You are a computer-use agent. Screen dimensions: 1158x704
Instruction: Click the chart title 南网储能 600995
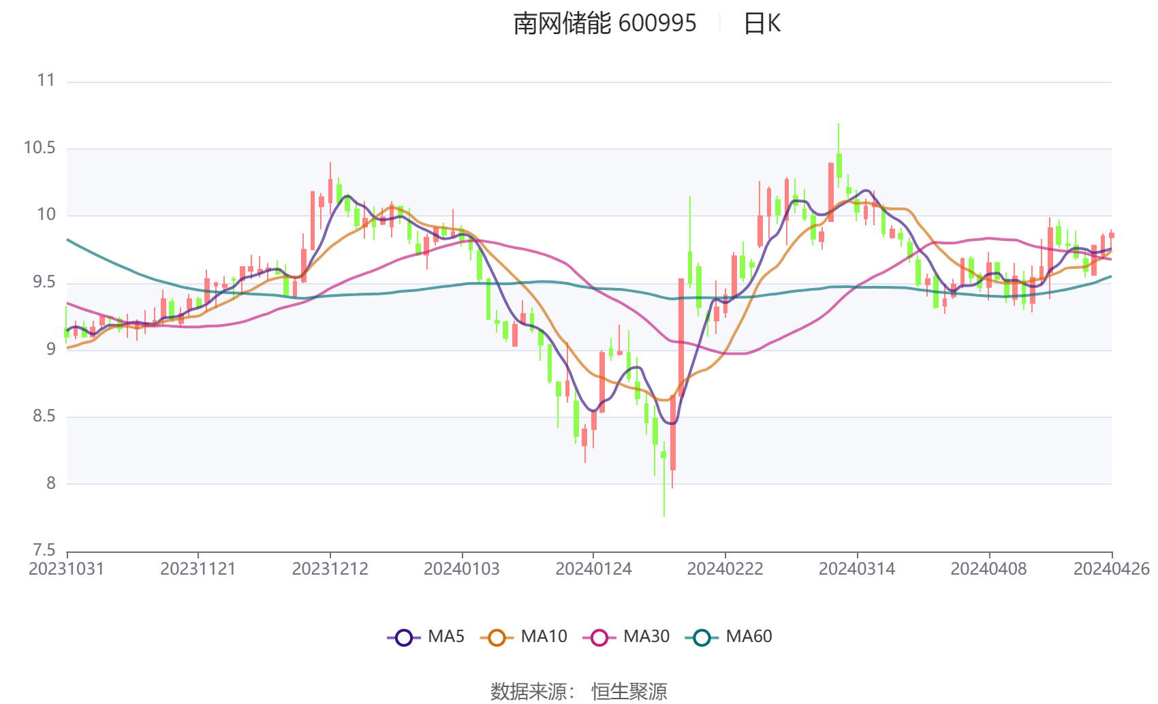605,24
